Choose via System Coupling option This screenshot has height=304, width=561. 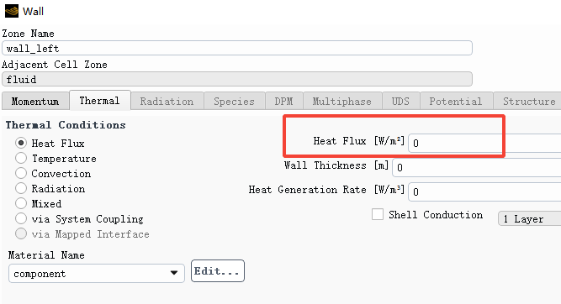pos(21,218)
